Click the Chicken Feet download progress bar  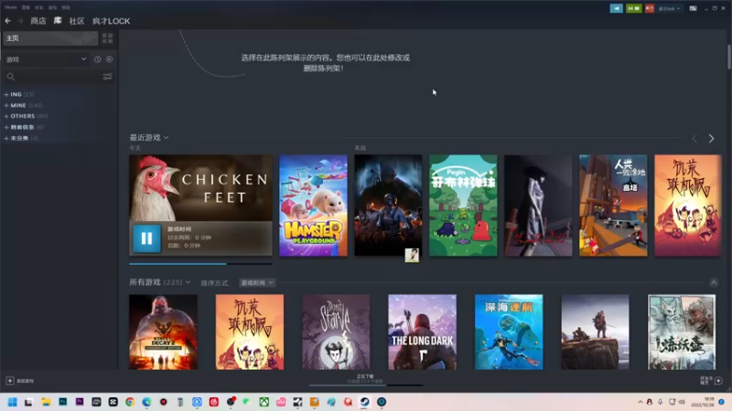(200, 264)
